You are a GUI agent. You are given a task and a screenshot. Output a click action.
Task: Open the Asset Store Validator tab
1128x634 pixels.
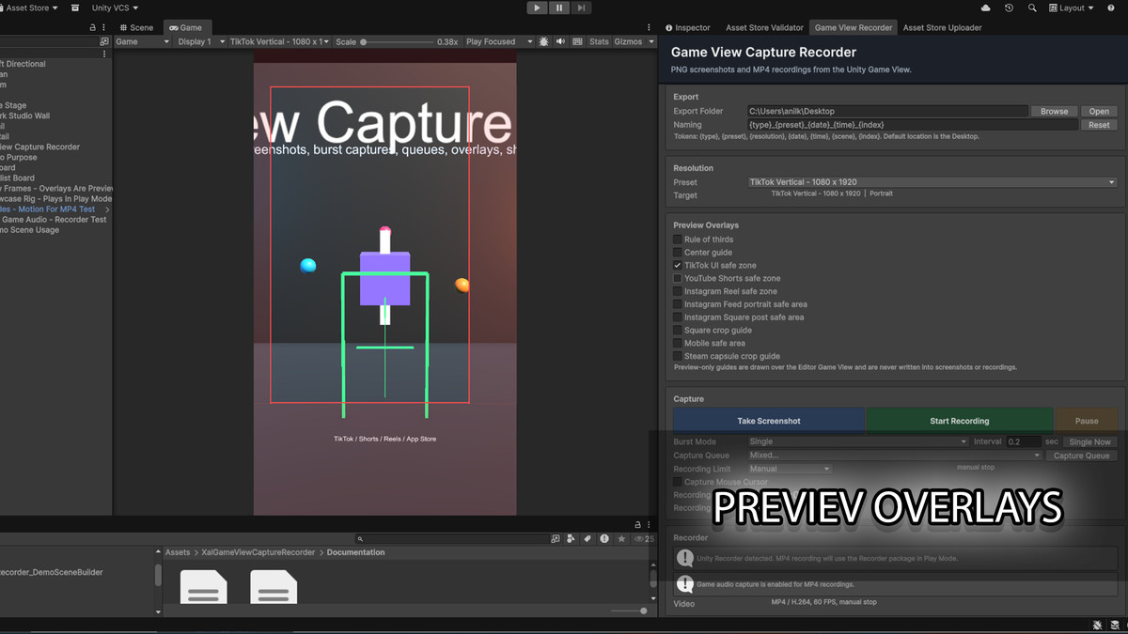pyautogui.click(x=764, y=28)
